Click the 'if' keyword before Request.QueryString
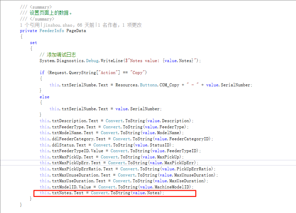The width and height of the screenshot is (296, 213). click(42, 73)
